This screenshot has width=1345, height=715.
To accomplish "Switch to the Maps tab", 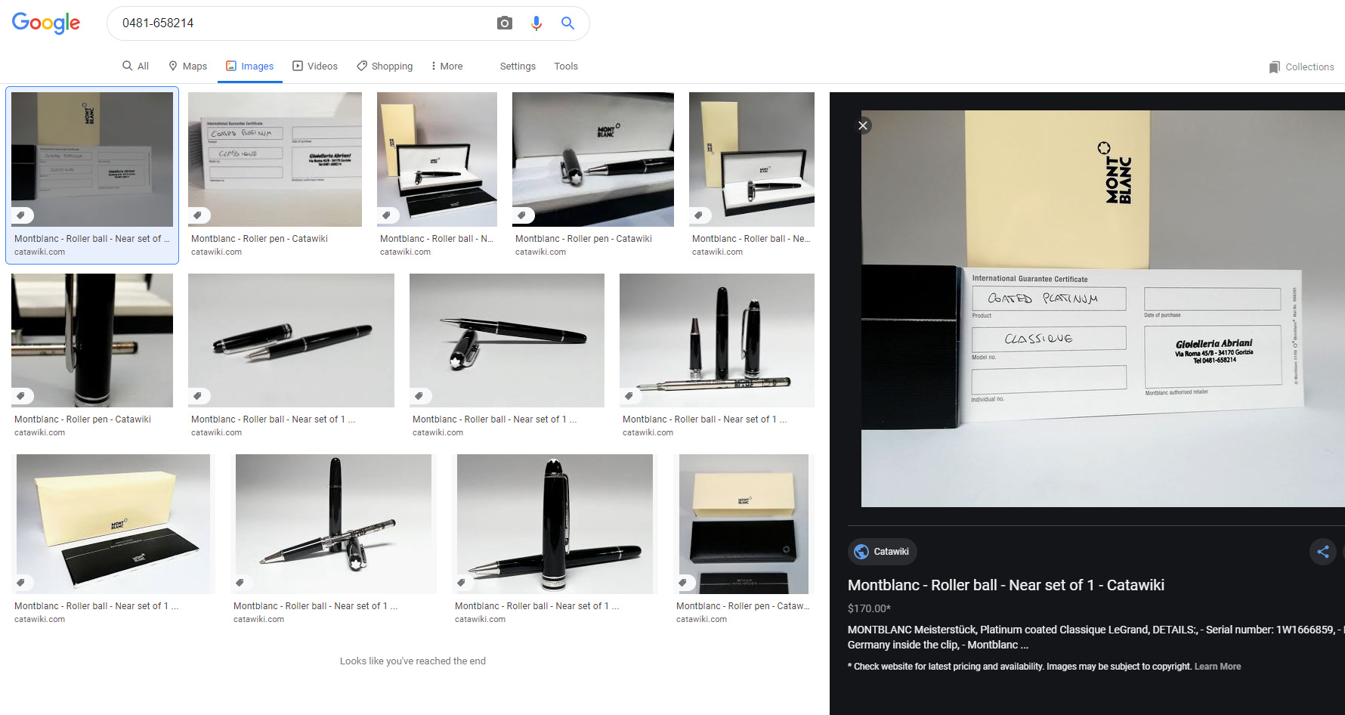I will coord(187,67).
